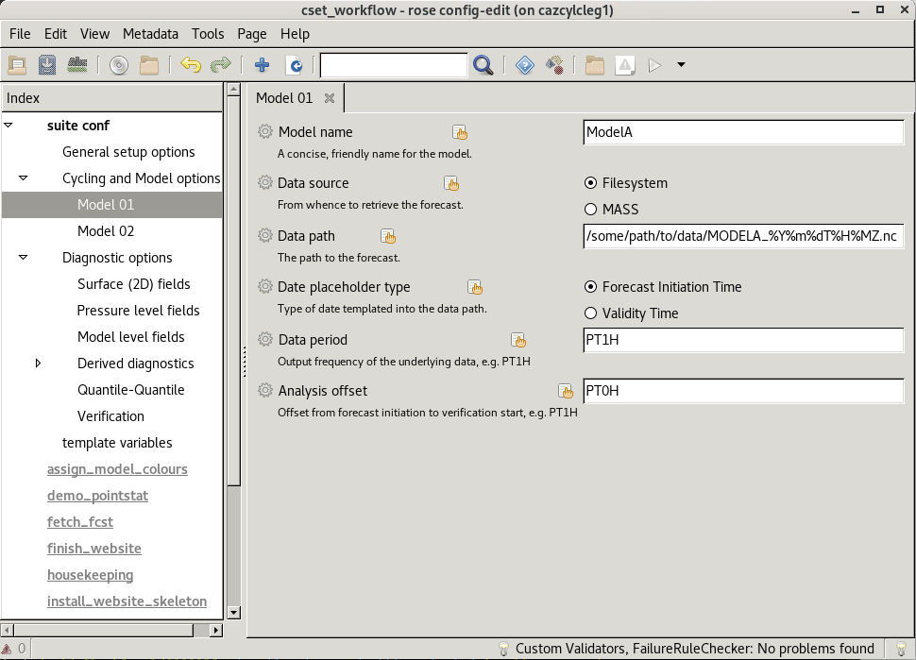
Task: Click the lightbulb icon at status bar right end
Action: click(902, 649)
